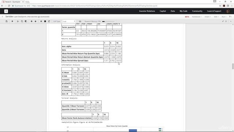Click the factor_quantile header cell
Screen dimensions: 234x132
[68, 27]
